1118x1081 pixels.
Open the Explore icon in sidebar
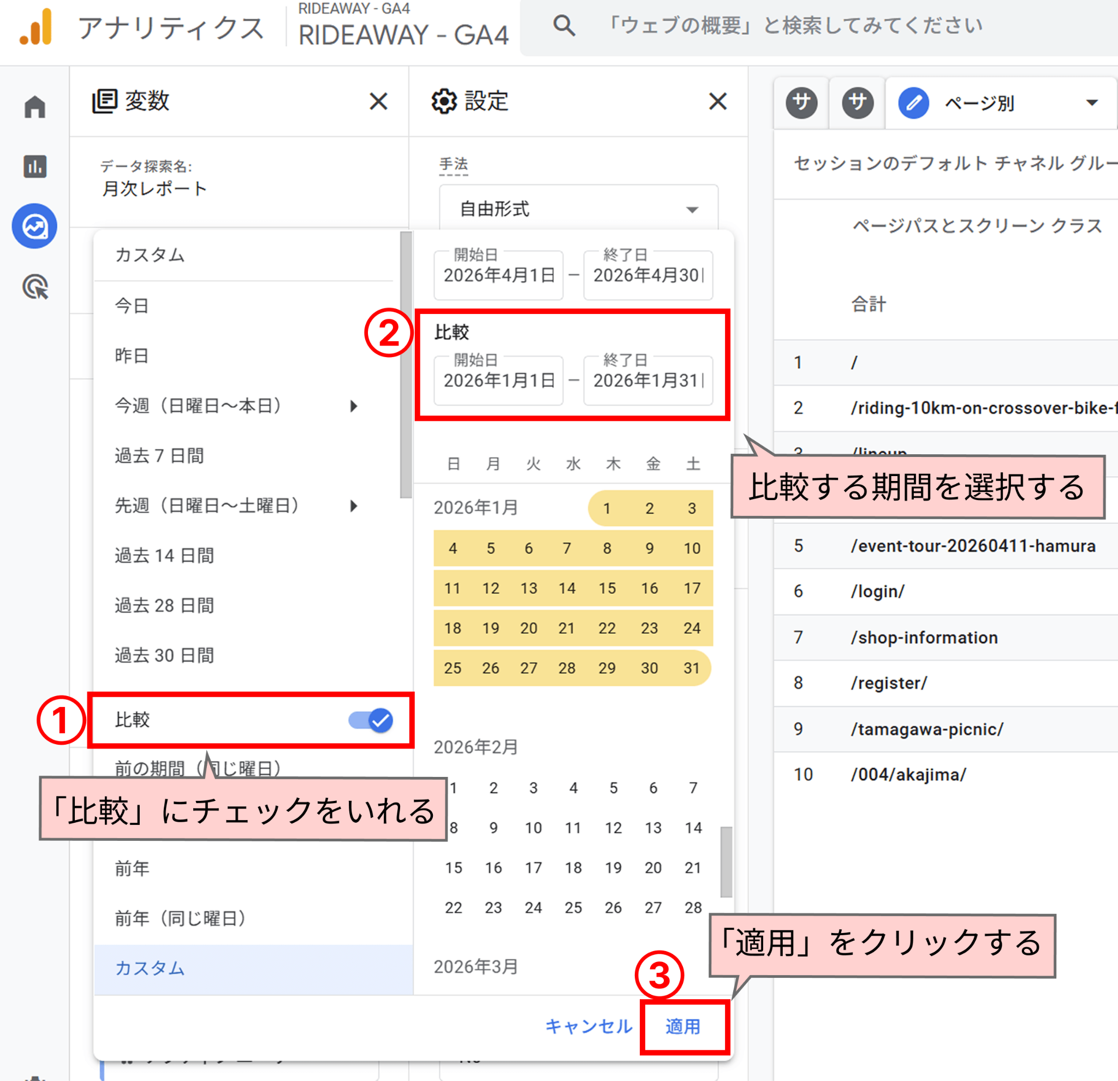35,227
